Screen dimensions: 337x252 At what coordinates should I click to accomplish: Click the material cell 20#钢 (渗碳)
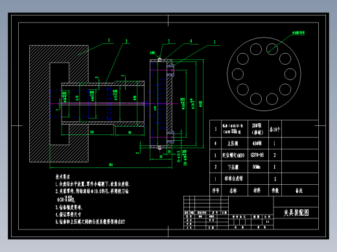(x=257, y=129)
